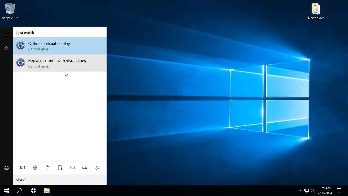Expand the hamburger menu in search panel
This screenshot has width=348, height=196.
pos(7,35)
